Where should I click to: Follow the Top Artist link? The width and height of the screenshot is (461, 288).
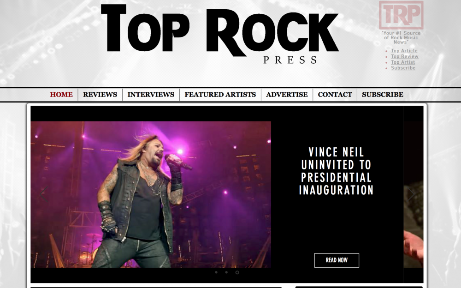[x=403, y=62]
